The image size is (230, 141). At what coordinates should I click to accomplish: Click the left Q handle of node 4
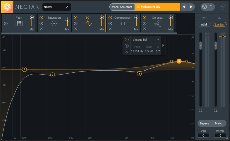tap(171, 61)
